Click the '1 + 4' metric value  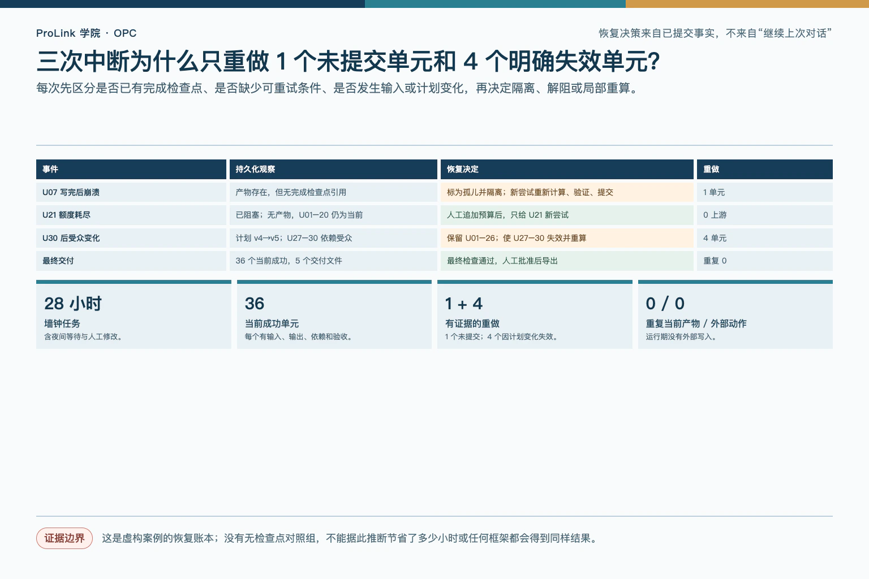point(464,304)
